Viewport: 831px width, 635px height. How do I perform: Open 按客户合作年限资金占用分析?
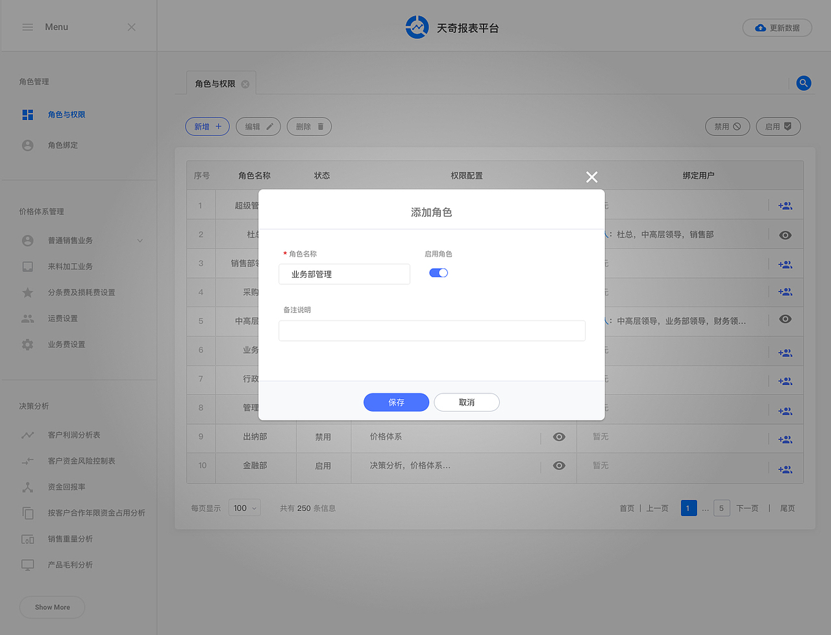96,513
